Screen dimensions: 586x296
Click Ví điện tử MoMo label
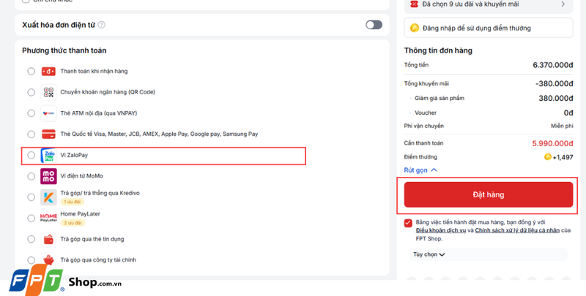[82, 176]
